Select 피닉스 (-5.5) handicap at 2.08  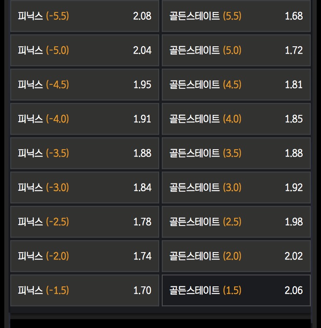click(84, 16)
